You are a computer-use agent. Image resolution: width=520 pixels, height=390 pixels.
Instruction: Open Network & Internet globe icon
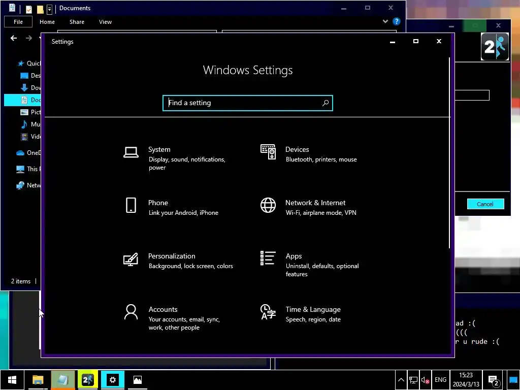tap(268, 205)
